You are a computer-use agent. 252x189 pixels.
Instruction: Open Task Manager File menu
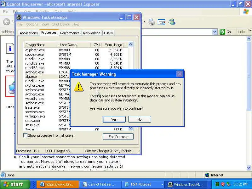(x=20, y=24)
